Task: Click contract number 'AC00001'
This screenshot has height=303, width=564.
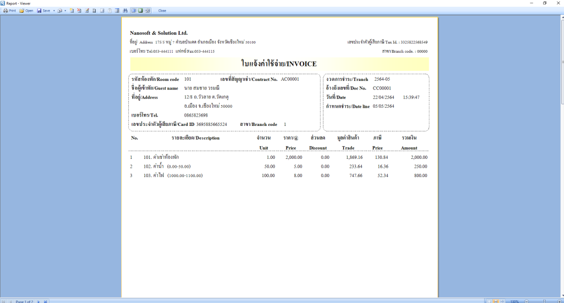Action: (x=290, y=79)
